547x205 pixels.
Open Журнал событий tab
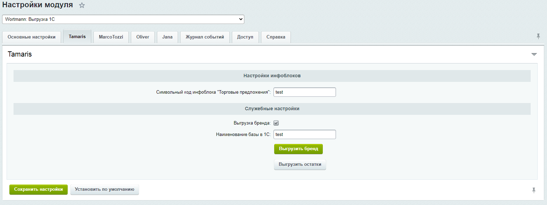205,37
